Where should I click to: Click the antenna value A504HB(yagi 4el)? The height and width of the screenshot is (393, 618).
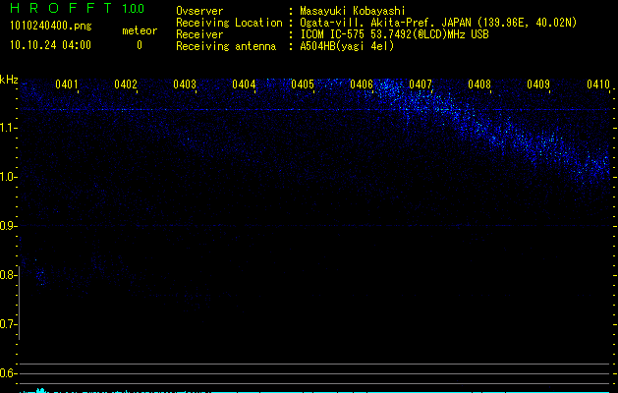tap(347, 46)
